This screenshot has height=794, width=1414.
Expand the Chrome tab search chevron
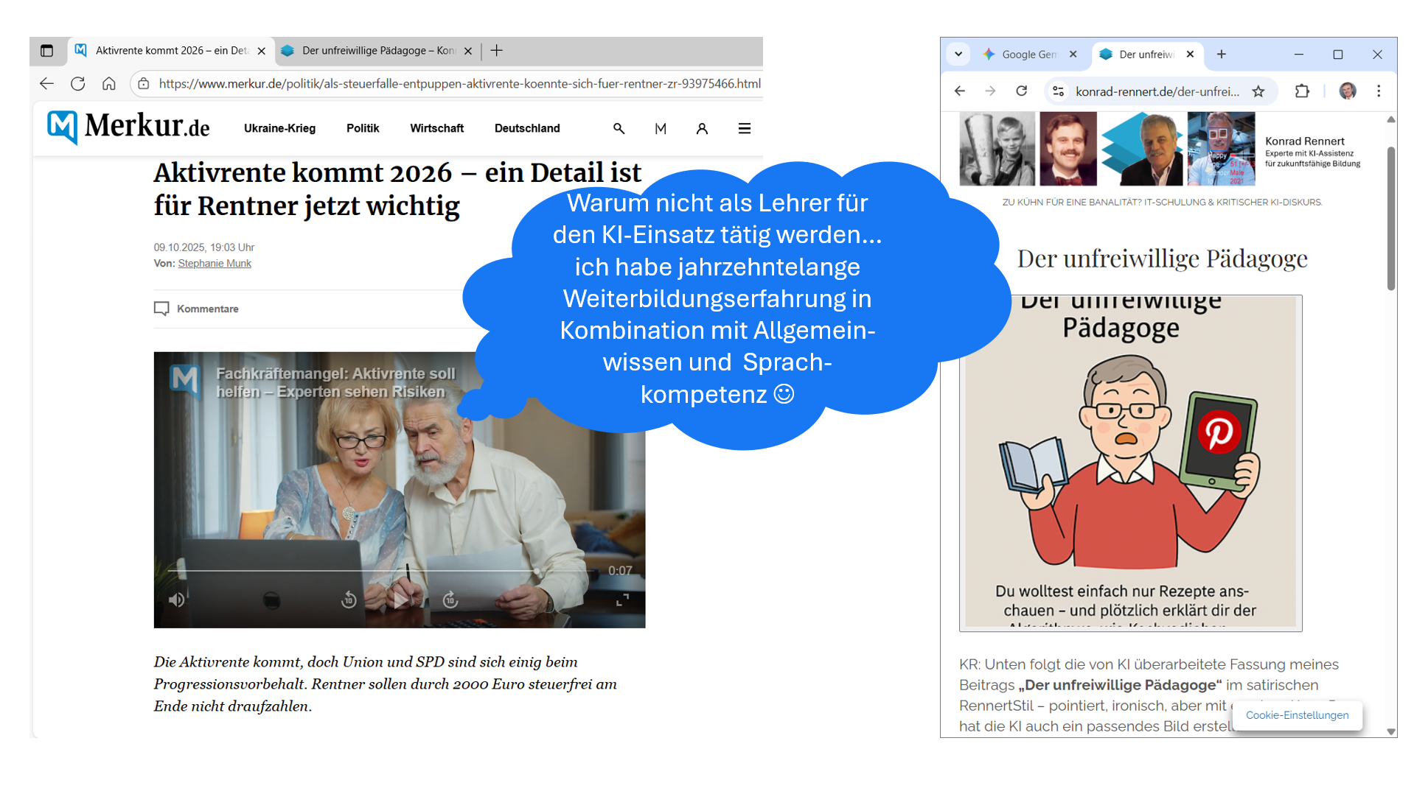click(958, 55)
